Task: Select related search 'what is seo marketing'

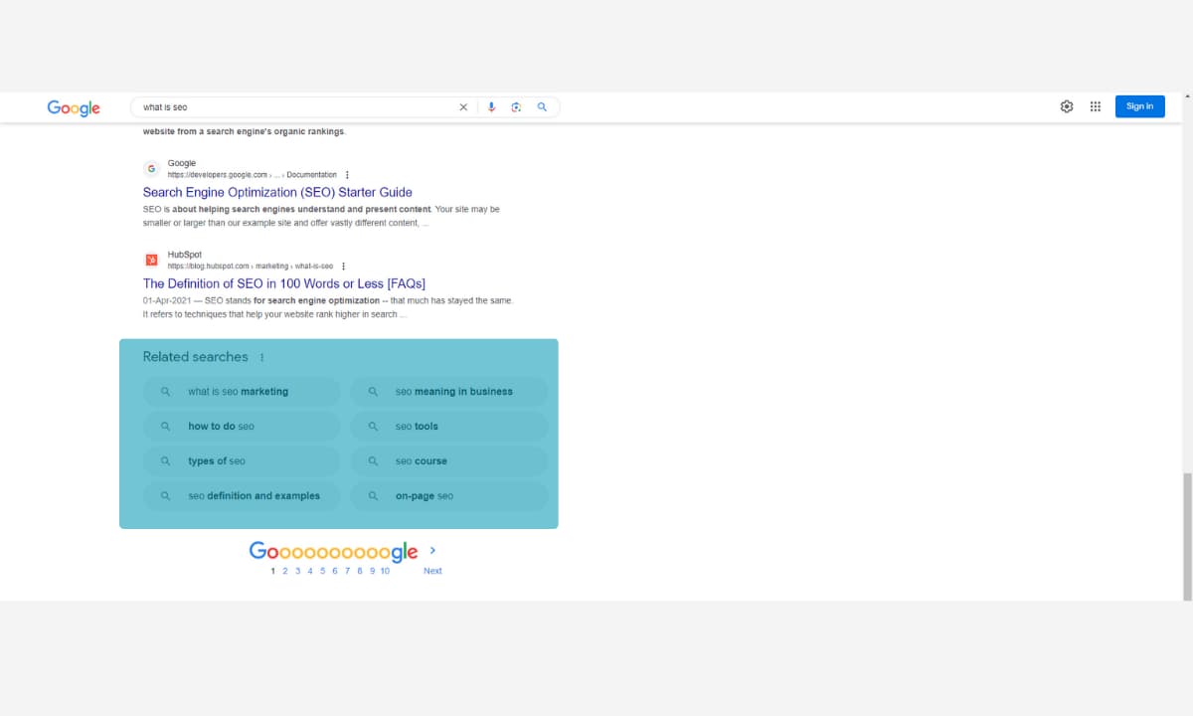Action: point(241,392)
